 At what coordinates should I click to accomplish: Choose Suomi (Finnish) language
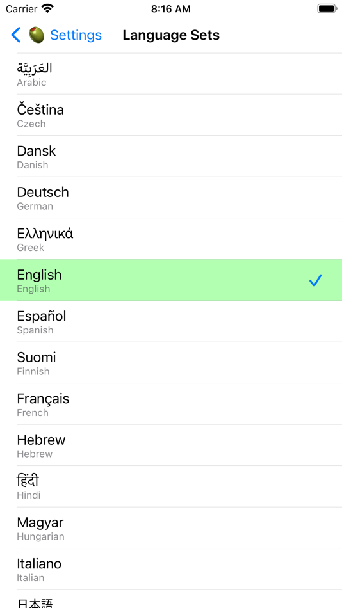tap(171, 362)
